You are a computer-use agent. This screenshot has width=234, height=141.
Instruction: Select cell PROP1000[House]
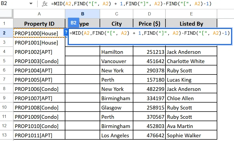(x=39, y=33)
